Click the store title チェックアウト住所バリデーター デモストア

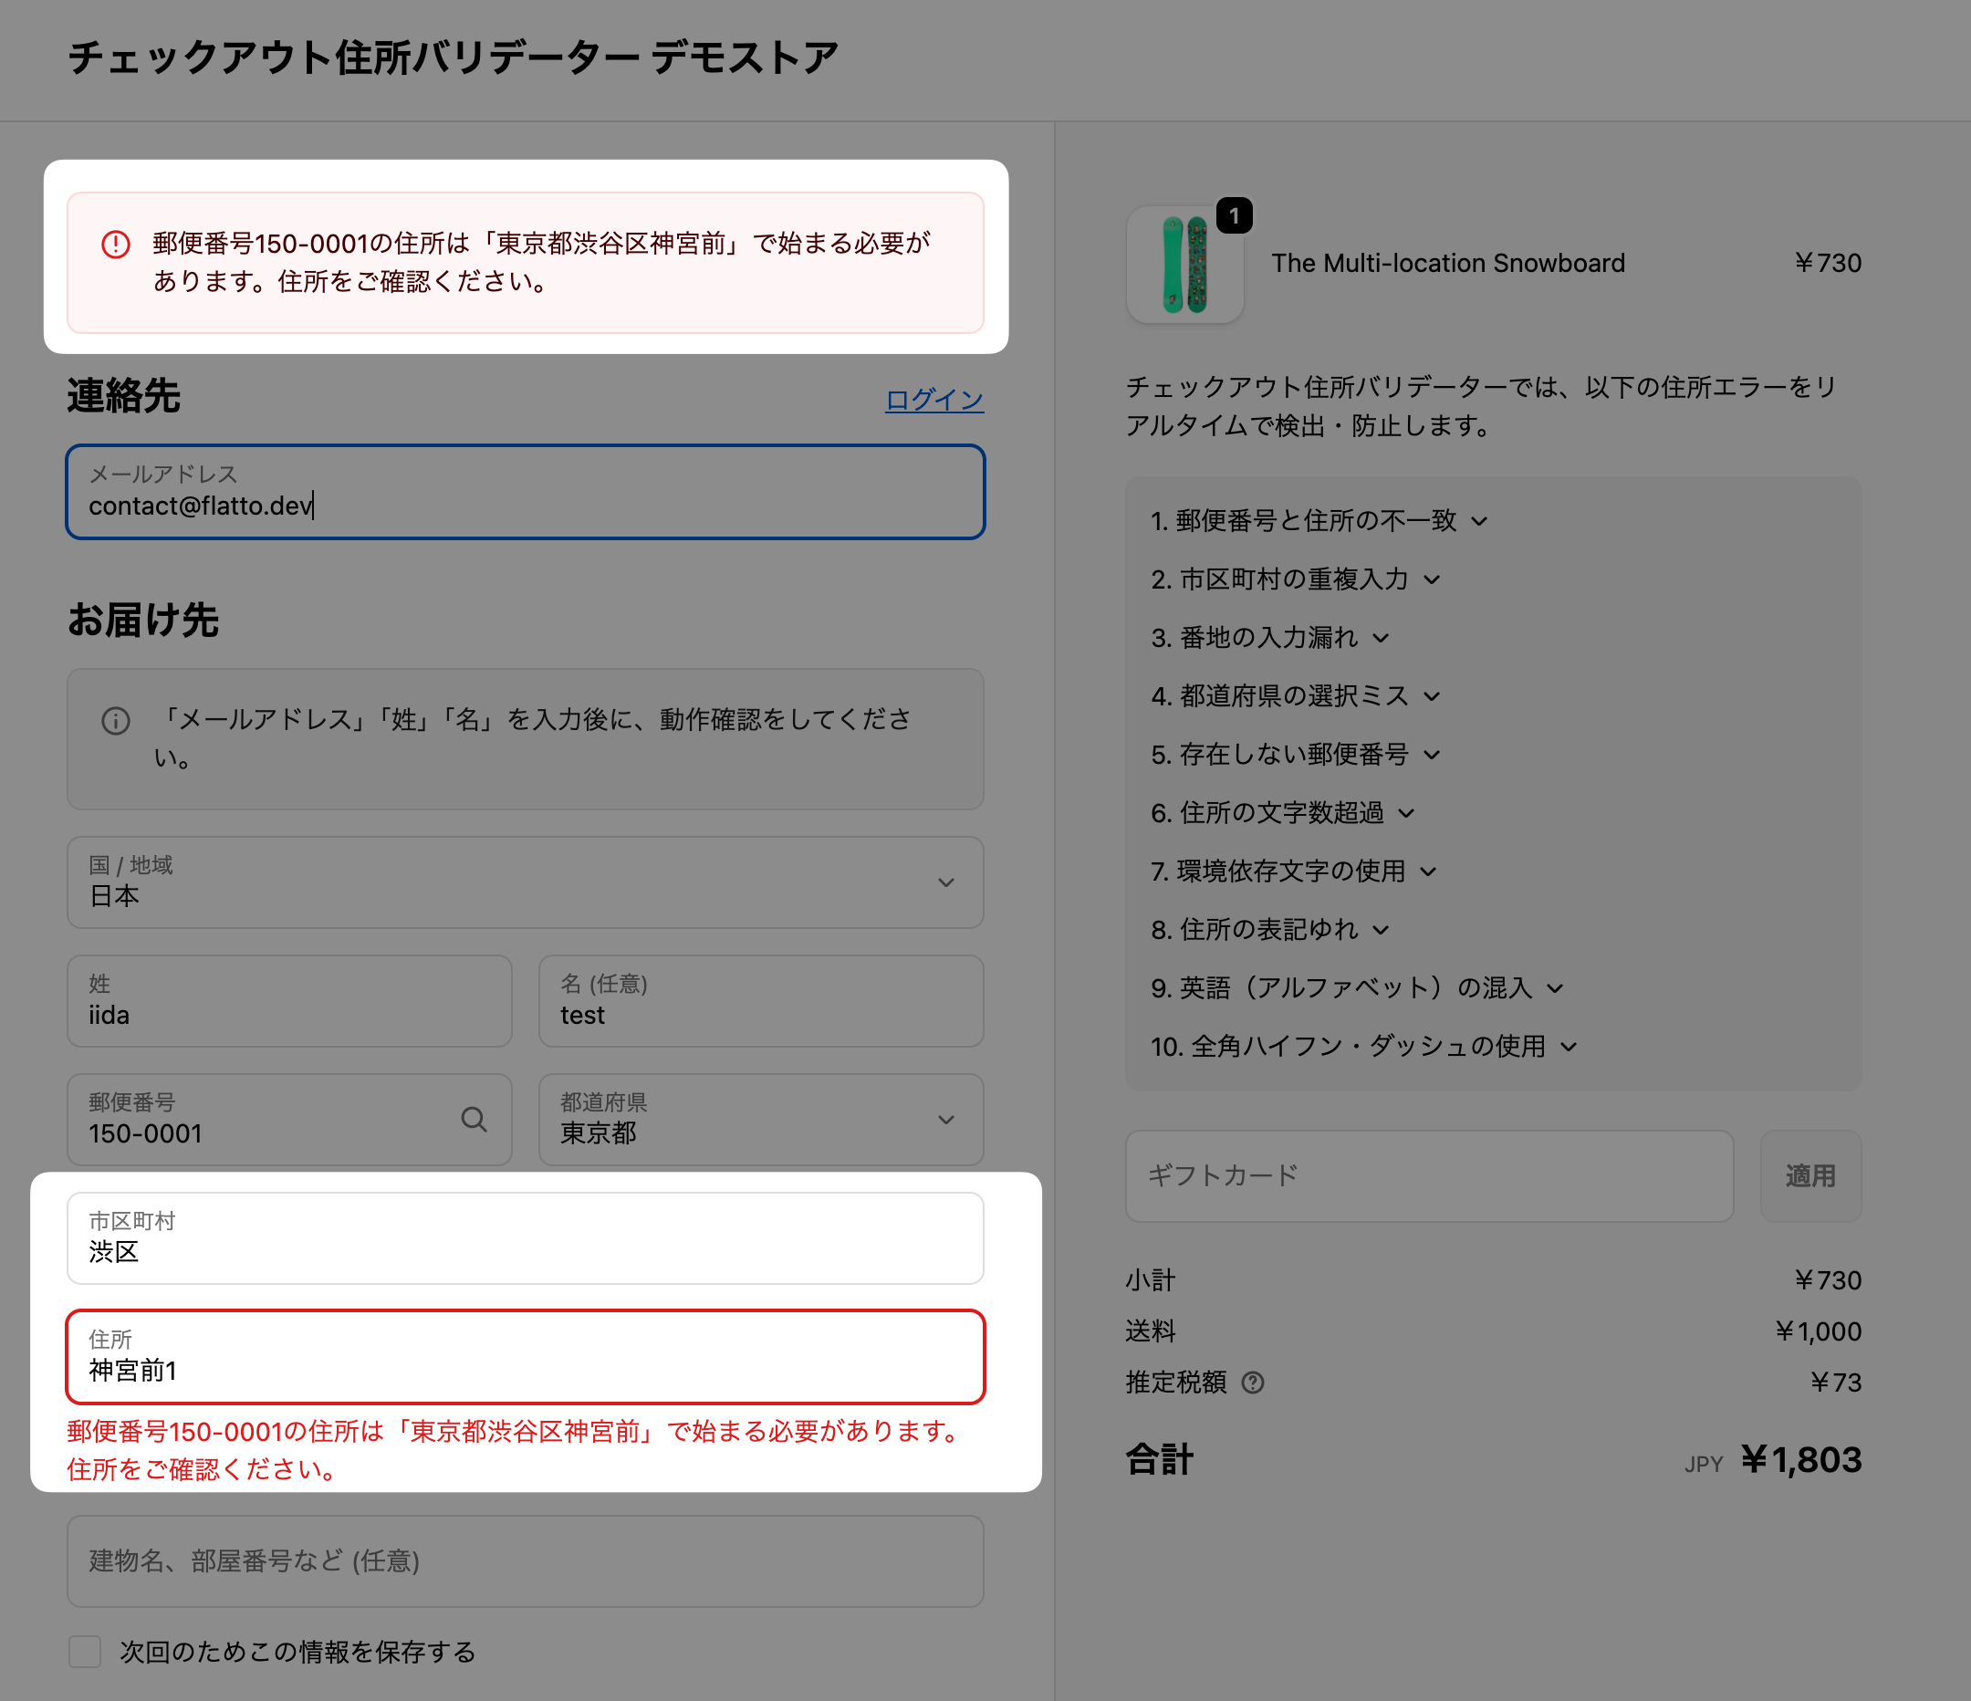[453, 57]
